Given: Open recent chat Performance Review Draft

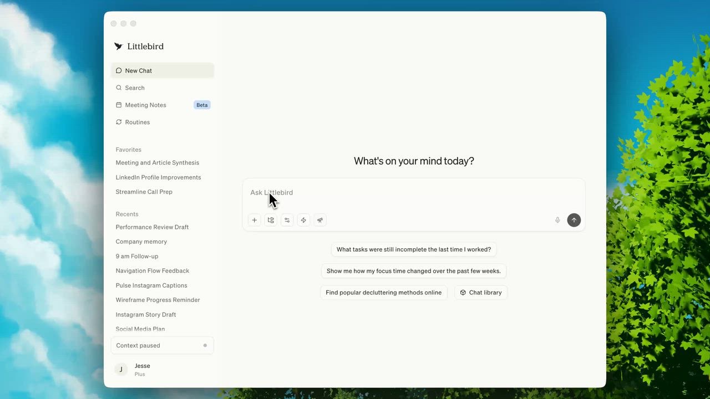Looking at the screenshot, I should tap(152, 227).
